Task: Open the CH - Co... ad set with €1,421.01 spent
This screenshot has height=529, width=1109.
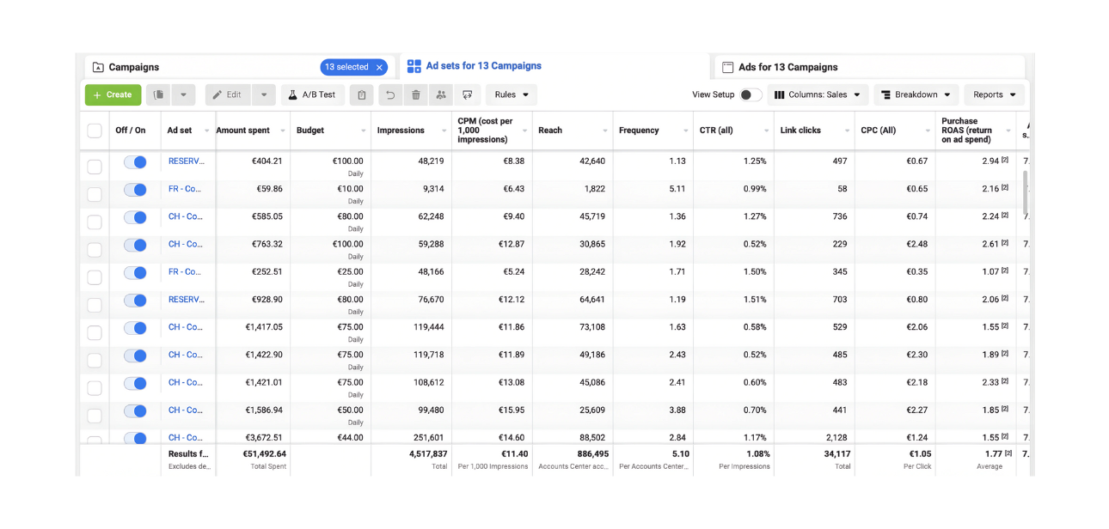Action: [186, 382]
